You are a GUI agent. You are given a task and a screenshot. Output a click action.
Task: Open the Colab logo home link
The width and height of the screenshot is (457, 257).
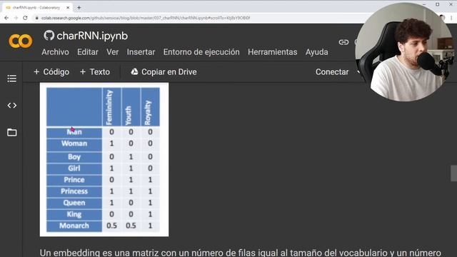21,41
